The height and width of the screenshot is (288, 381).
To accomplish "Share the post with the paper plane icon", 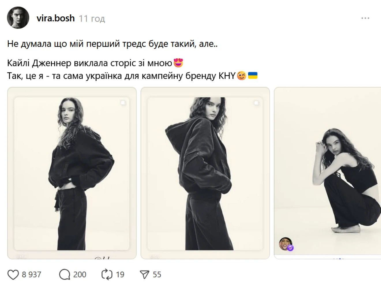I will (x=144, y=274).
